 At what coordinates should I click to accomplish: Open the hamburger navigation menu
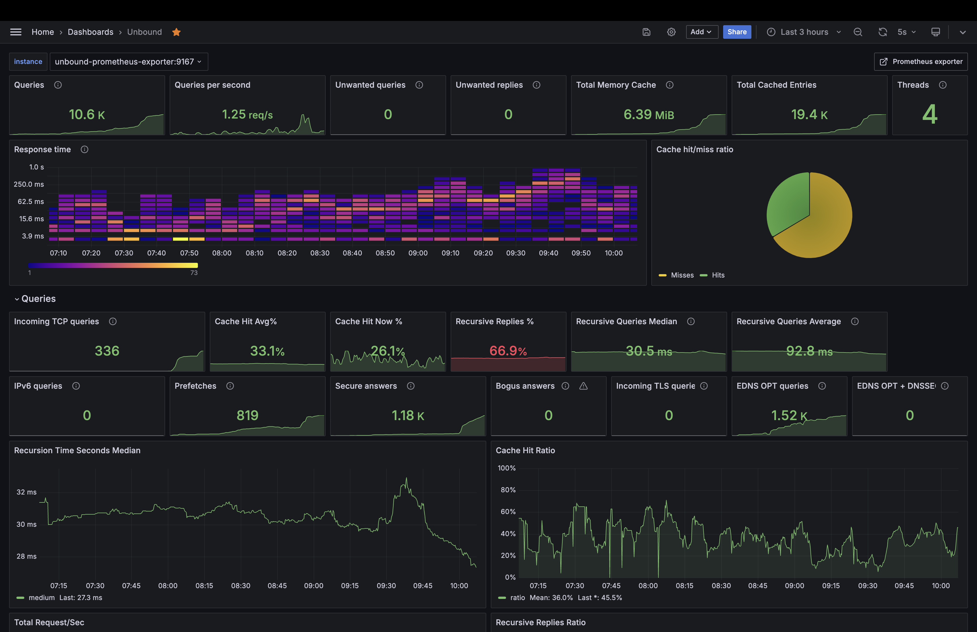pos(16,32)
